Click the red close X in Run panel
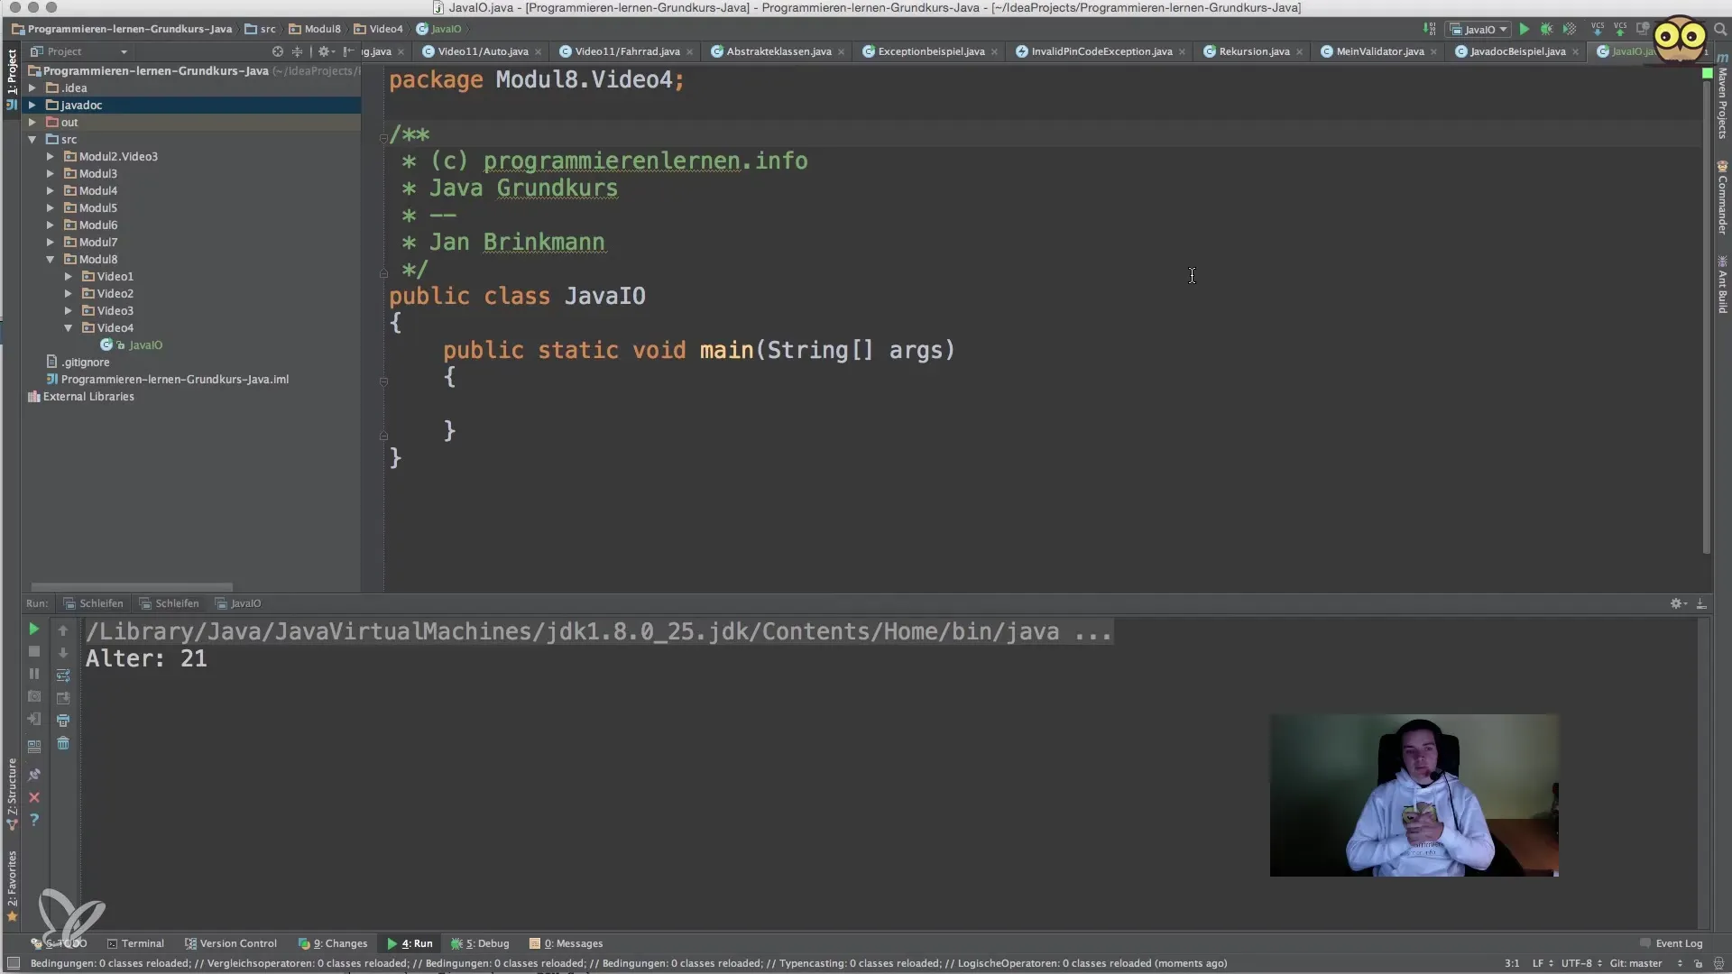 click(34, 797)
